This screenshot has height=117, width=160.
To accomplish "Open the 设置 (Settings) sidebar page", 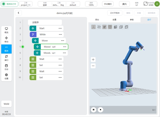I will click(x=6, y=76).
